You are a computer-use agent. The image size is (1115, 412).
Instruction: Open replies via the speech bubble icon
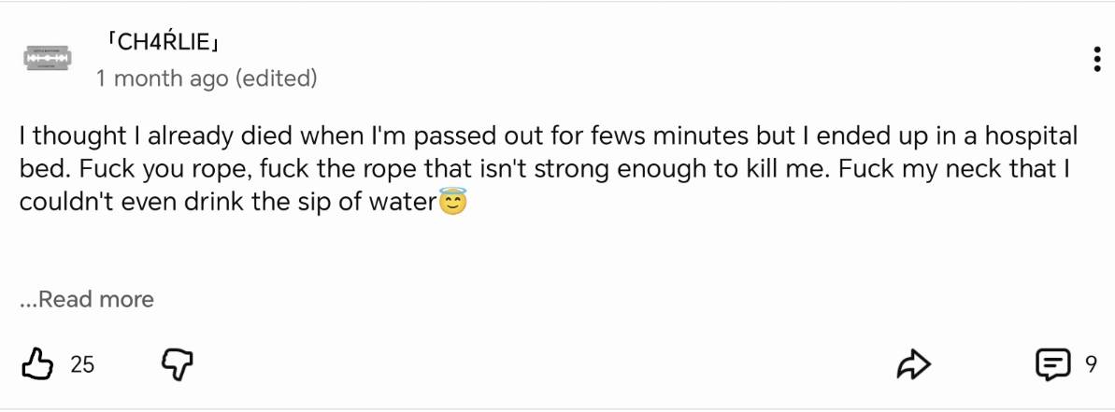[x=1053, y=363]
